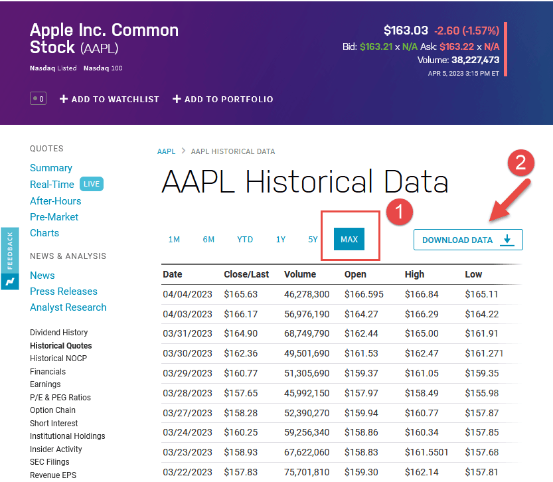Open Revenue EPS

coord(53,475)
